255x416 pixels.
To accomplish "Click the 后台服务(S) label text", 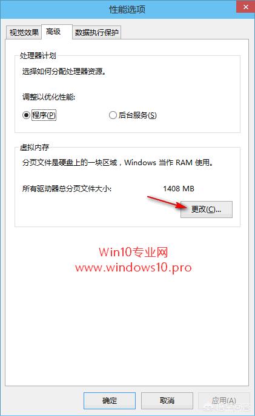I will (137, 115).
